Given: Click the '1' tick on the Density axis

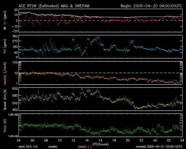Looking at the screenshot, I should (17, 84).
